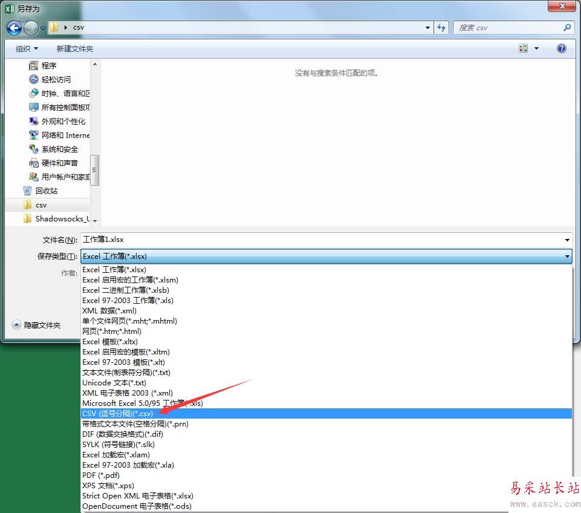Image resolution: width=581 pixels, height=513 pixels.
Task: Select 系统和安全 in the tree
Action: click(x=59, y=149)
